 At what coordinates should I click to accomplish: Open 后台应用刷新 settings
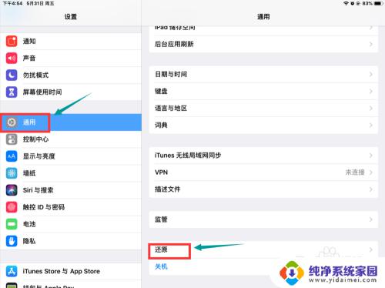click(x=263, y=44)
